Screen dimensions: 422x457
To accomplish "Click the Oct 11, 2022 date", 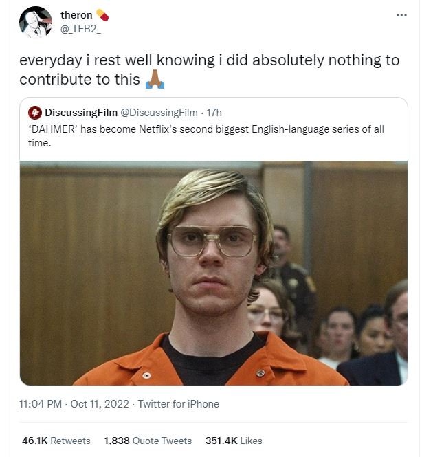I will coord(99,404).
